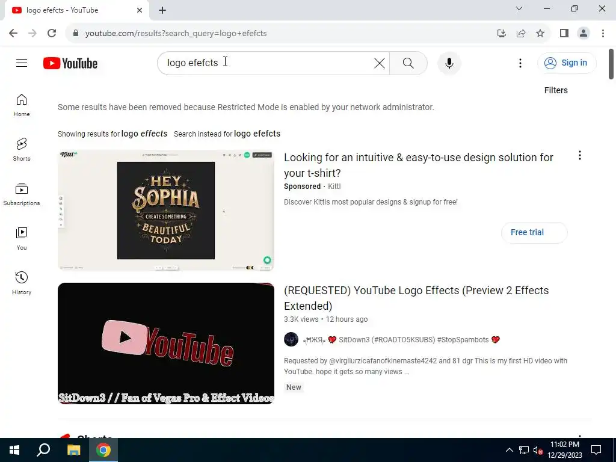The height and width of the screenshot is (462, 616).
Task: Open the tab search dropdown chevron
Action: tap(519, 8)
